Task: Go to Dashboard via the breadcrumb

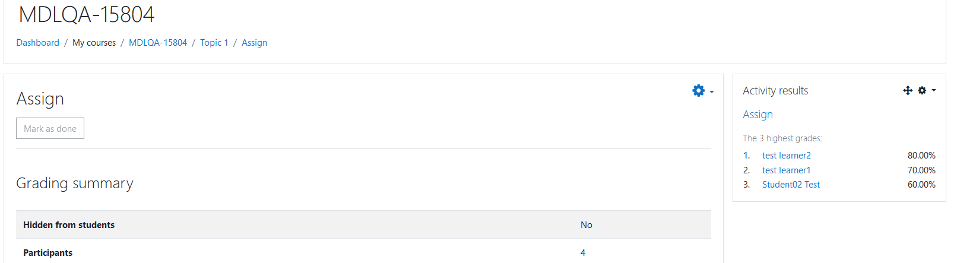Action: click(x=38, y=43)
